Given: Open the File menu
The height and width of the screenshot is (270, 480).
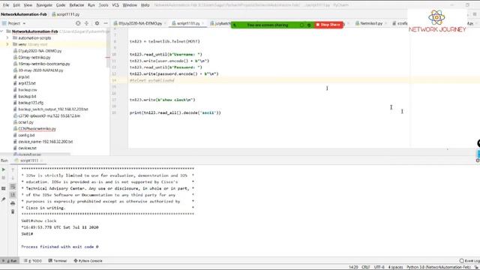Looking at the screenshot, I should coord(6,5).
